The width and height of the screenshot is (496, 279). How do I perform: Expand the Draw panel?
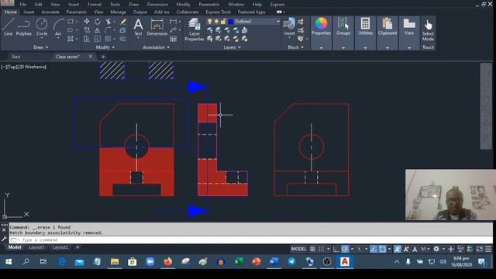41,47
